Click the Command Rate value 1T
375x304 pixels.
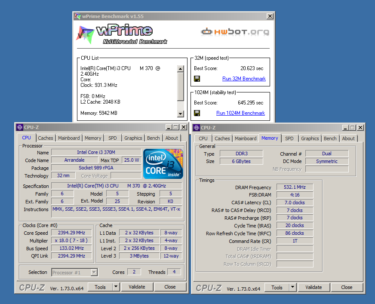coord(295,241)
